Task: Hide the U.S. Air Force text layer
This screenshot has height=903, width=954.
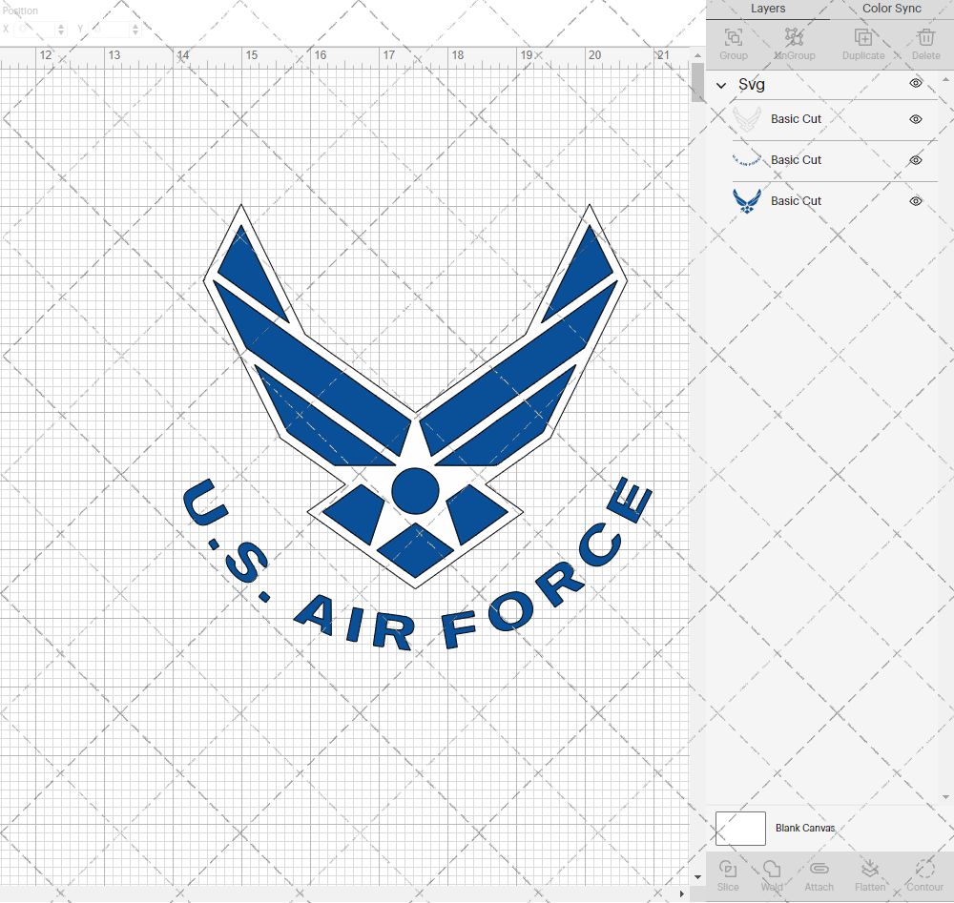Action: (x=916, y=160)
